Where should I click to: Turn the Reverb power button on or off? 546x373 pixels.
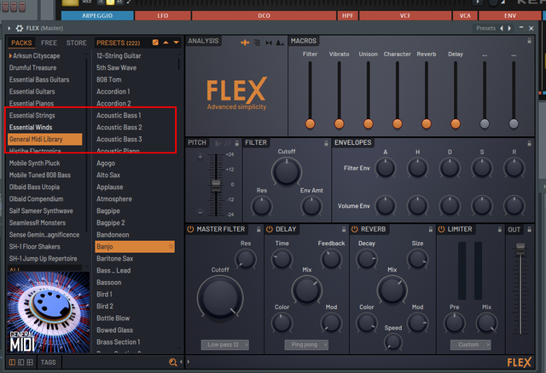[x=355, y=229]
